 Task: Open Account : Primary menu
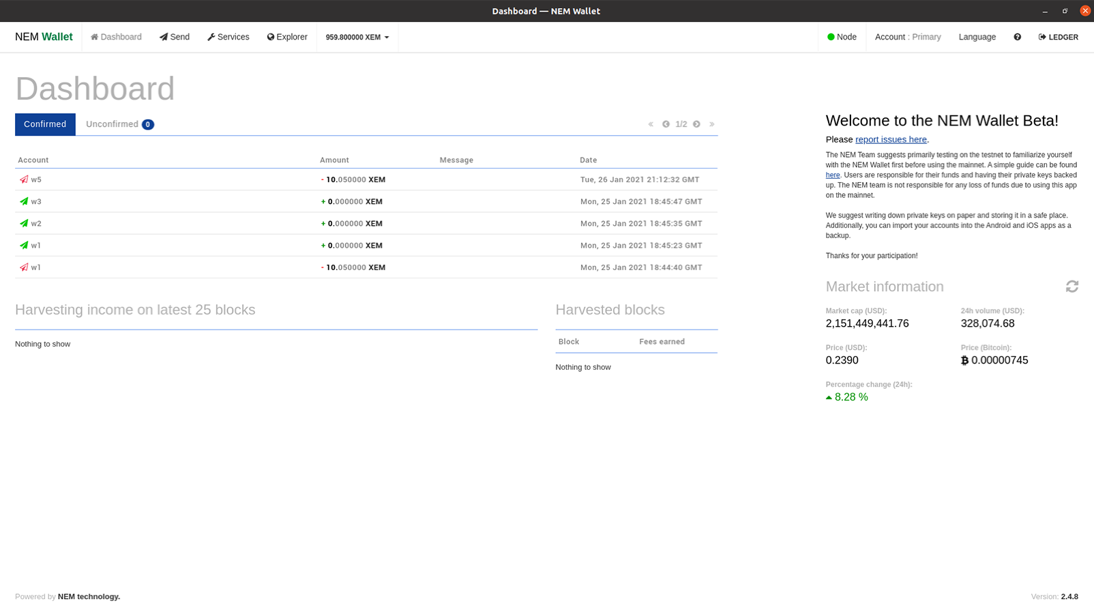(x=908, y=37)
